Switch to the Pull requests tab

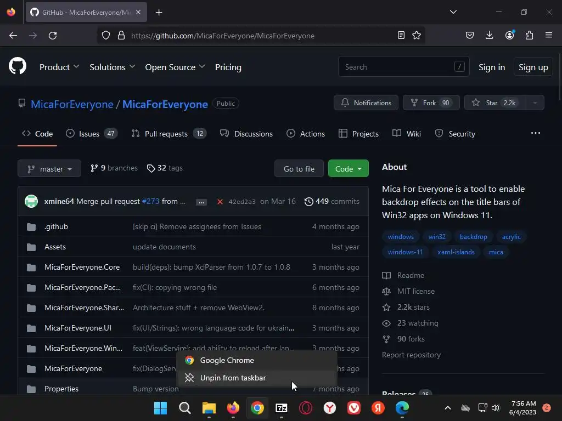(169, 134)
